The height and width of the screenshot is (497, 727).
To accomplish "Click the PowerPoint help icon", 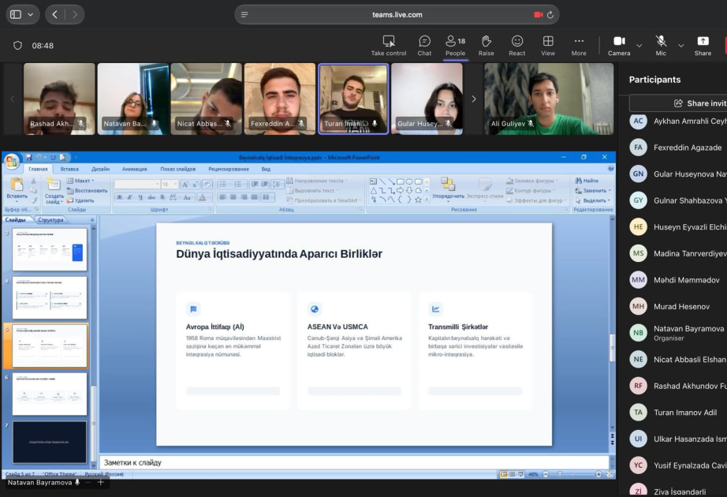I will [610, 169].
